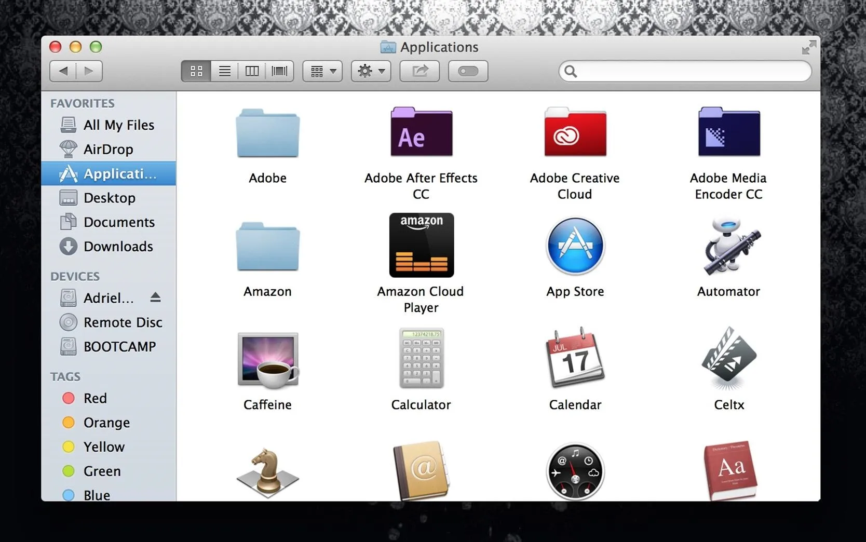The height and width of the screenshot is (542, 866).
Task: Click the 'Automator' label text
Action: click(x=728, y=292)
